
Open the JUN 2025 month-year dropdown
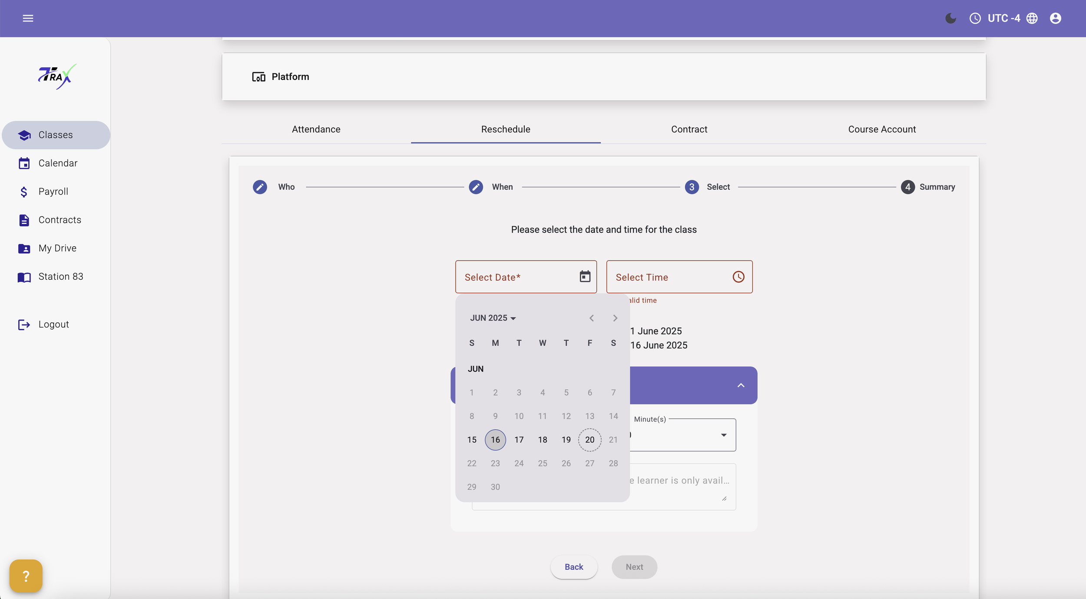click(492, 318)
